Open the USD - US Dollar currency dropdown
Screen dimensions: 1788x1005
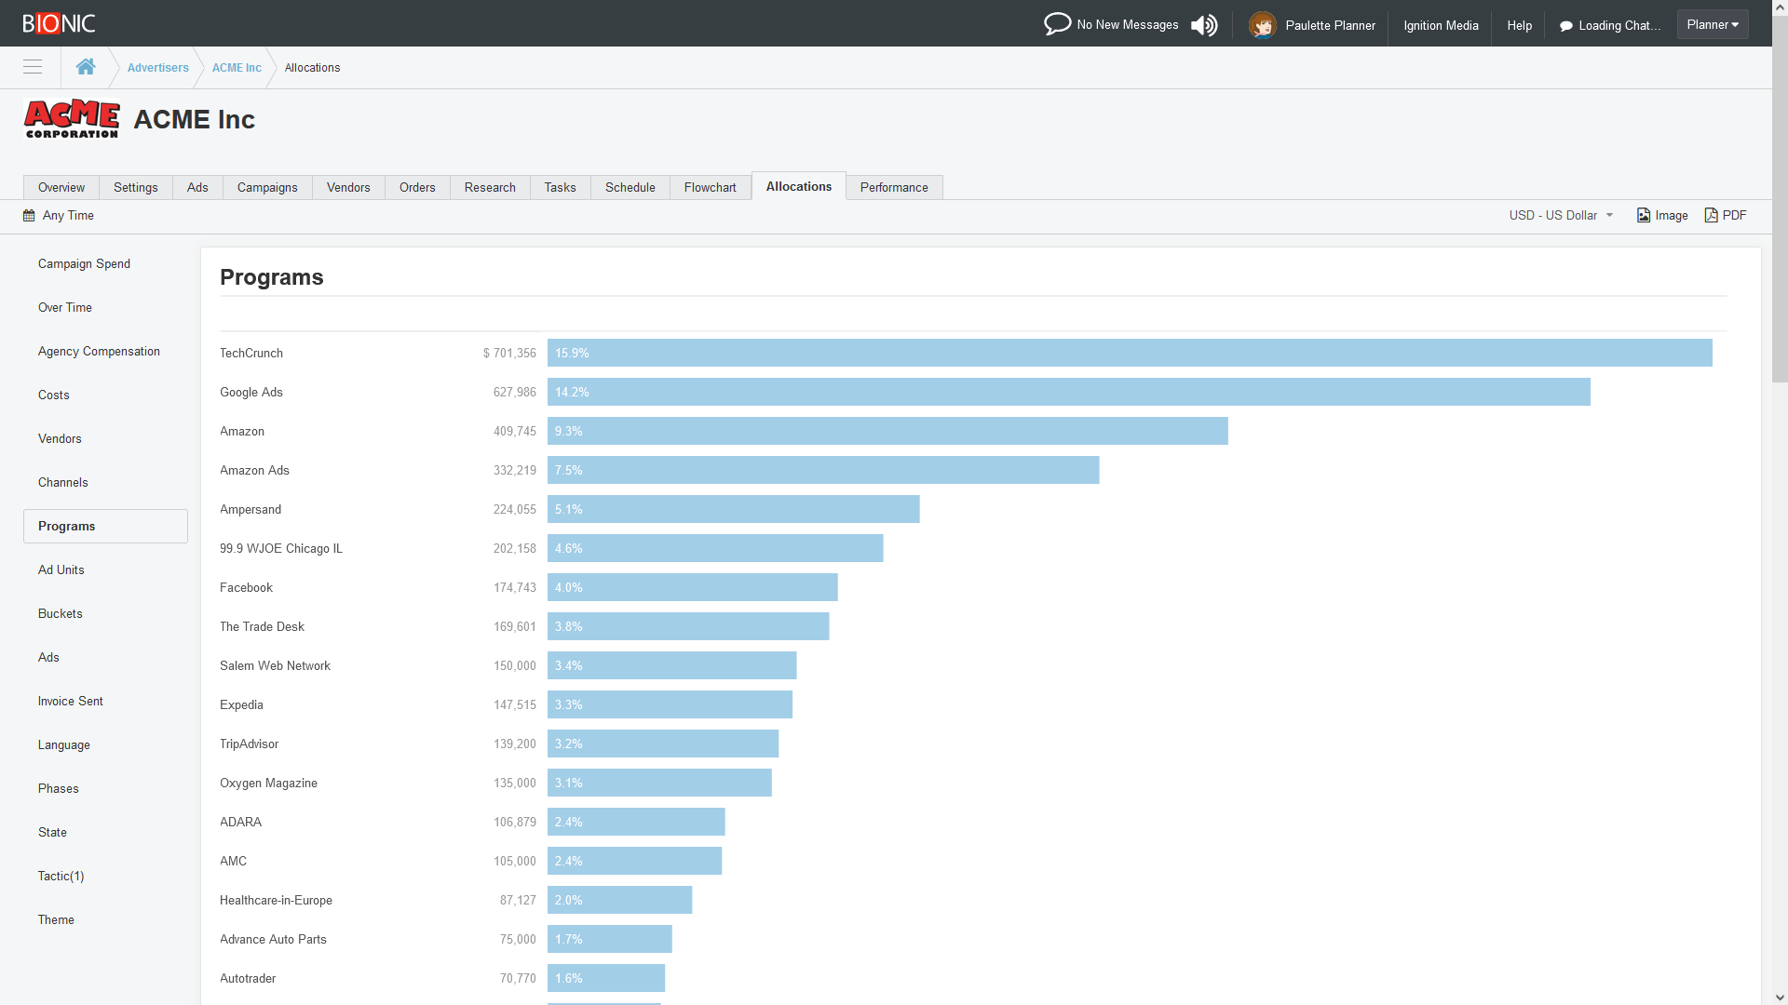coord(1560,215)
